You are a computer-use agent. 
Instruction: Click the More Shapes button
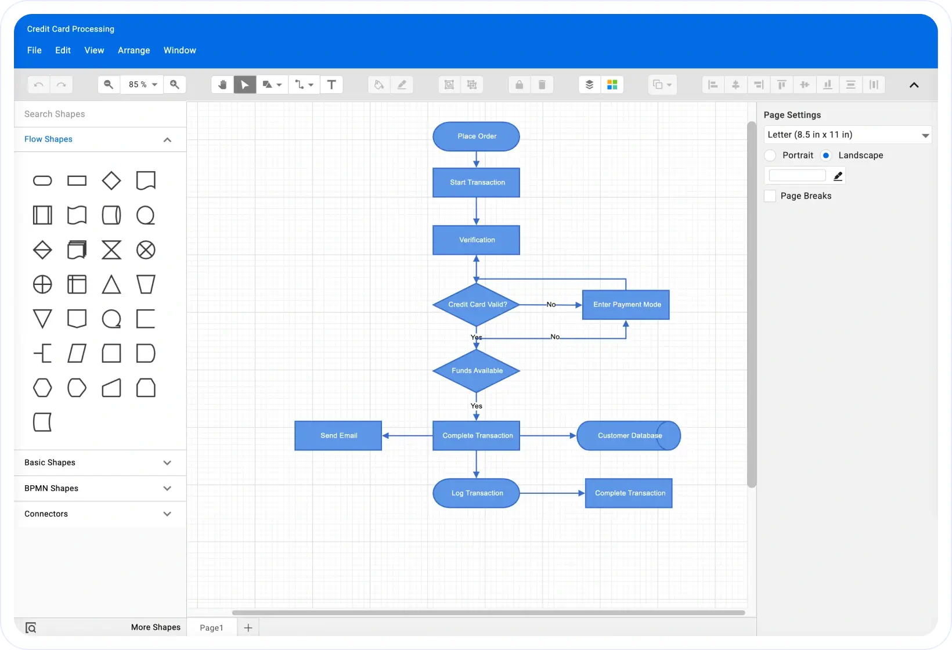tap(156, 627)
